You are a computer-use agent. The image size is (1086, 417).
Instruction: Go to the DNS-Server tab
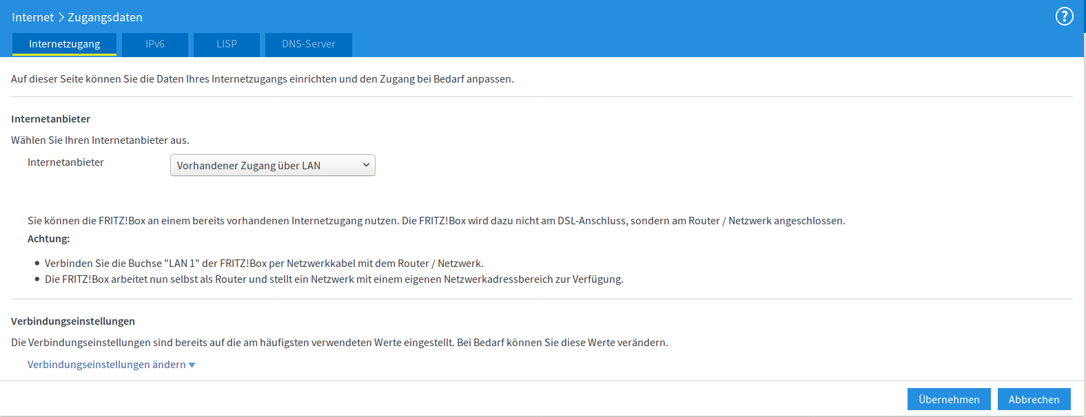pyautogui.click(x=308, y=44)
